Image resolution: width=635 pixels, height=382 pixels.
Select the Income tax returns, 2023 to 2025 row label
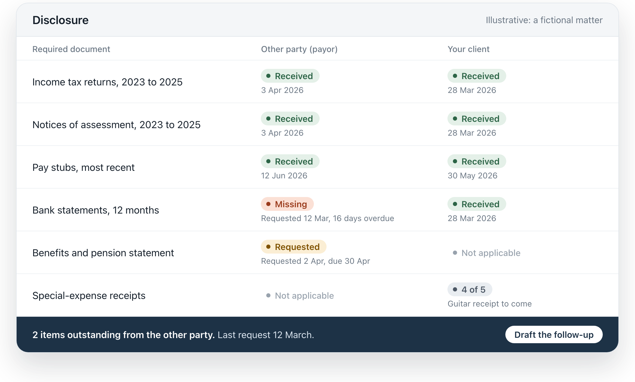tap(107, 82)
